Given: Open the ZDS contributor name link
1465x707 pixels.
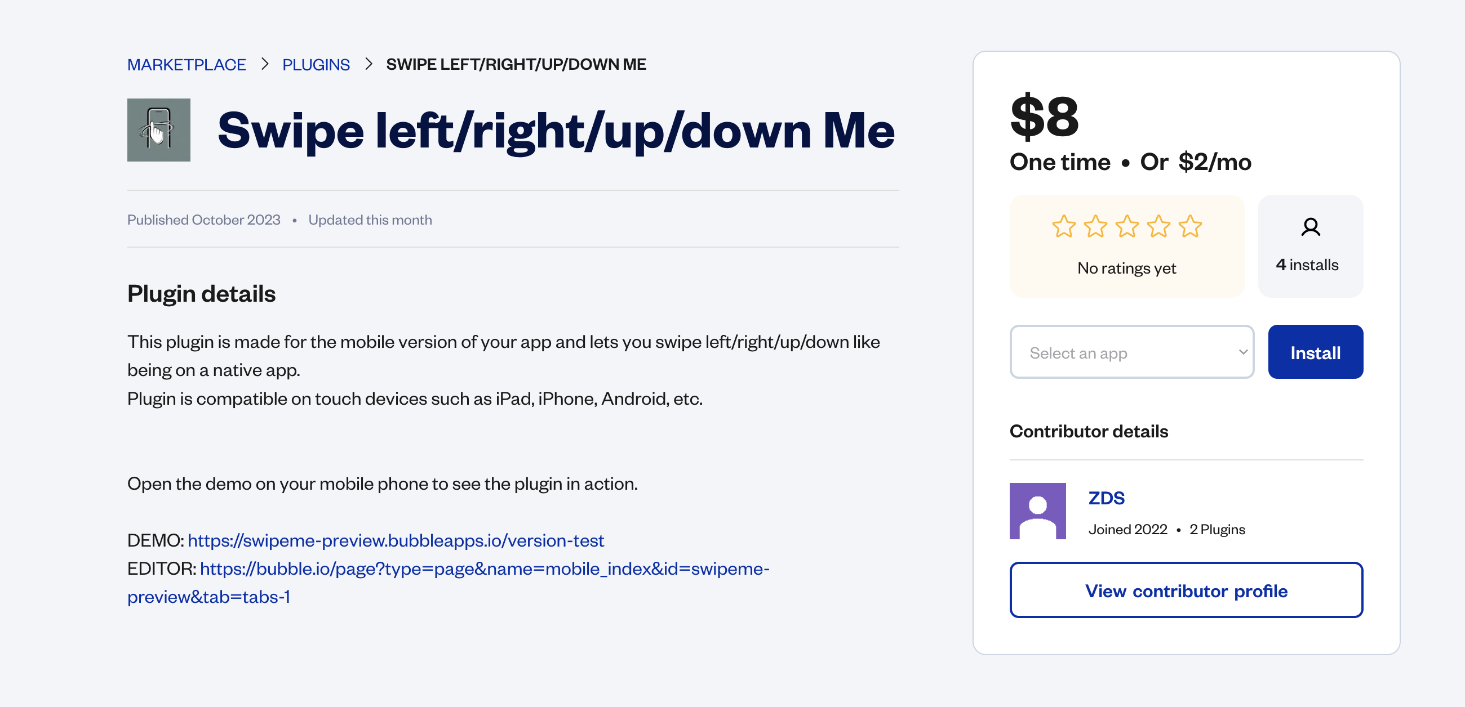Looking at the screenshot, I should (x=1106, y=498).
